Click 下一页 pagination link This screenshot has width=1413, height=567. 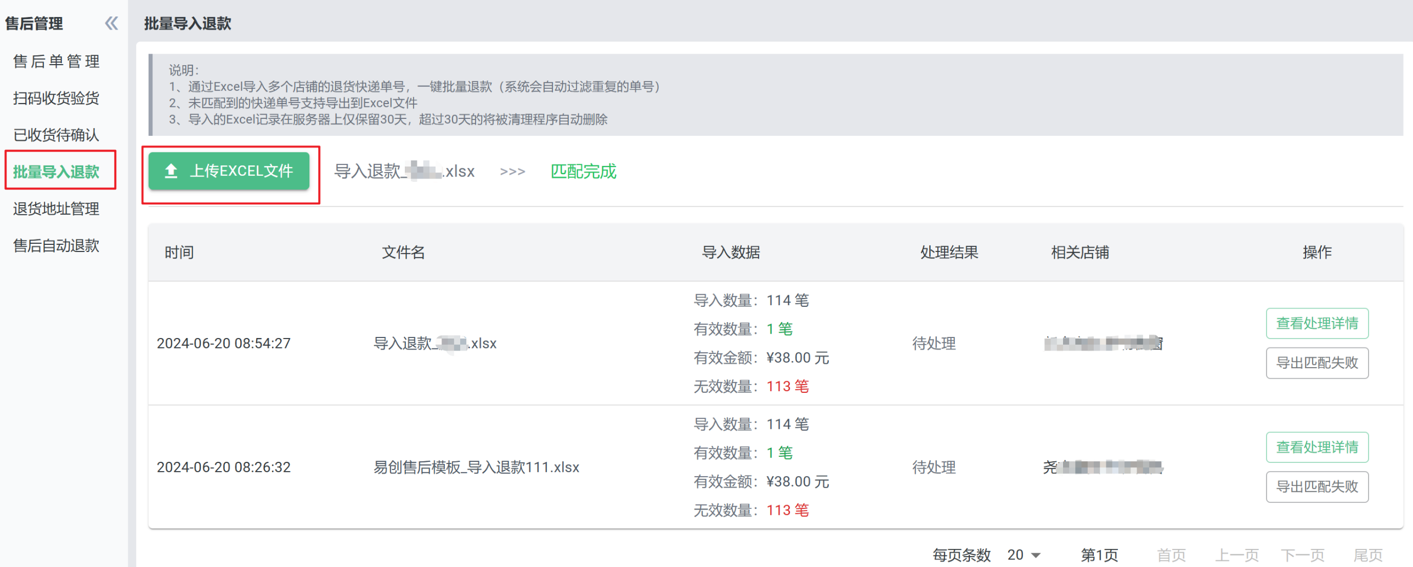pyautogui.click(x=1302, y=555)
